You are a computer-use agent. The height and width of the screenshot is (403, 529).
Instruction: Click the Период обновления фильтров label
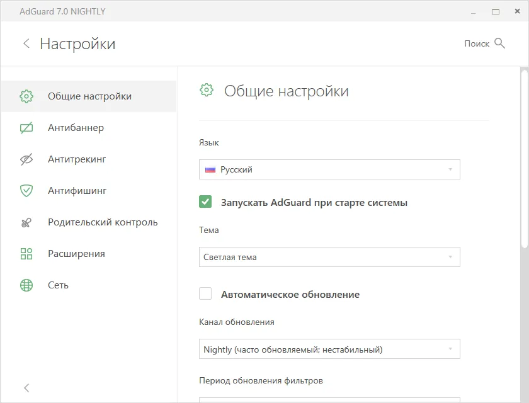pos(261,380)
